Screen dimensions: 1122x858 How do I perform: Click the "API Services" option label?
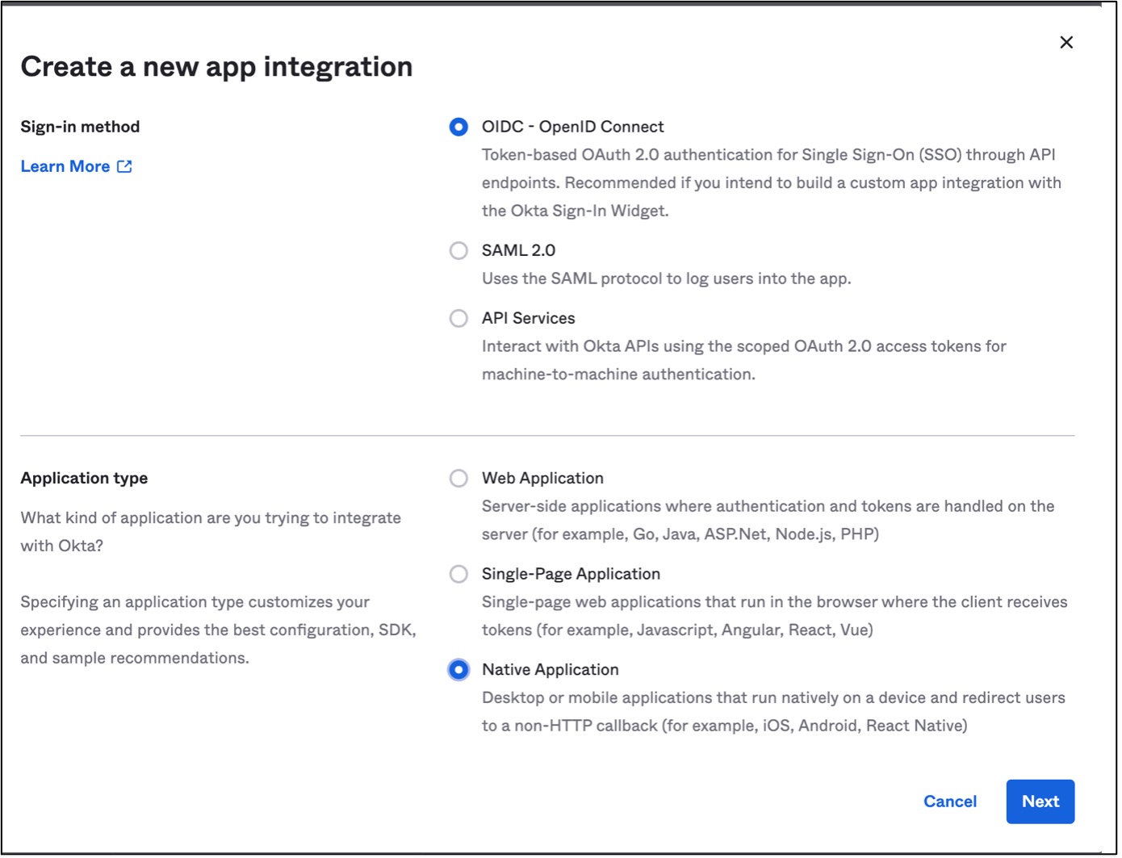point(528,318)
